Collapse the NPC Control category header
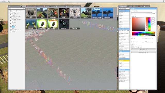This screenshot has height=93, width=165. [x=124, y=70]
